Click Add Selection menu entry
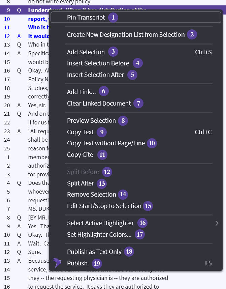 tap(86, 52)
